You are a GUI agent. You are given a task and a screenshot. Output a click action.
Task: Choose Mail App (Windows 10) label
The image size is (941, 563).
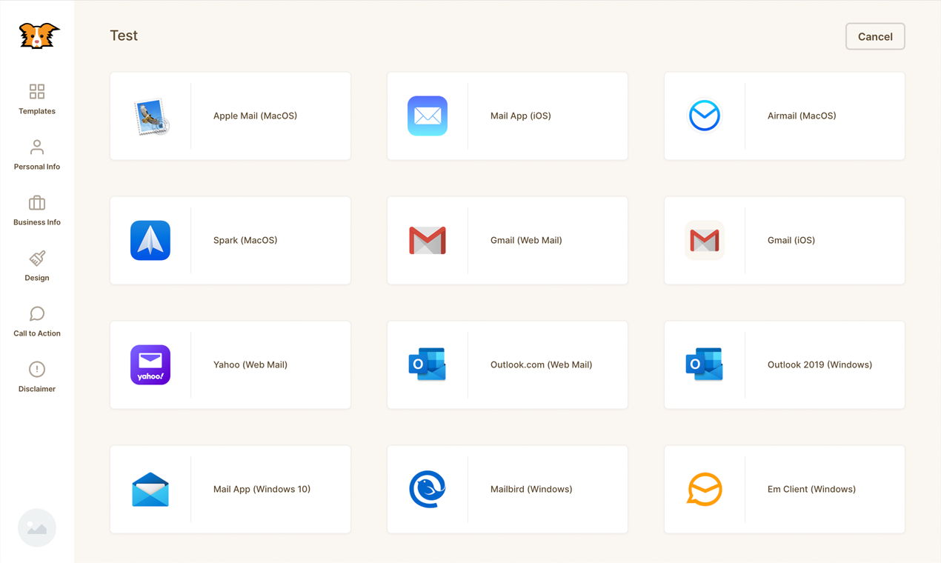[x=262, y=489]
